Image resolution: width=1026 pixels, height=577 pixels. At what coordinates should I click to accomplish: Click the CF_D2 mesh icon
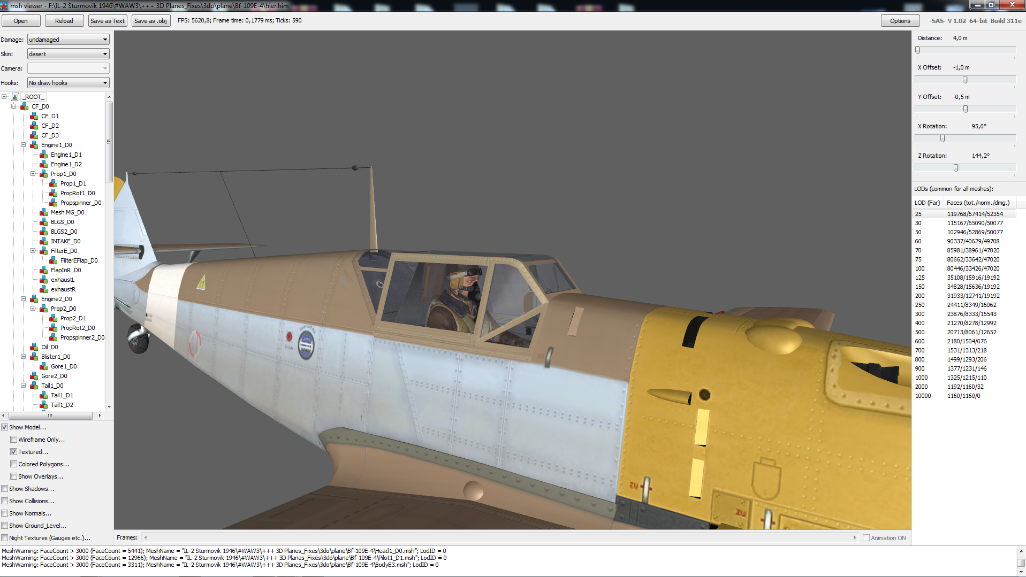coord(34,126)
